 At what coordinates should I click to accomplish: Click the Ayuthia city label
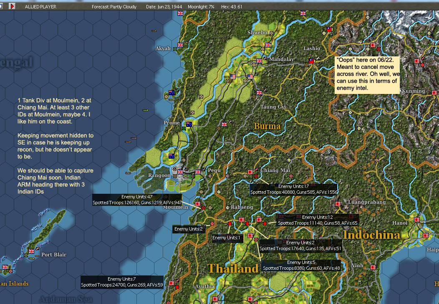pos(205,286)
